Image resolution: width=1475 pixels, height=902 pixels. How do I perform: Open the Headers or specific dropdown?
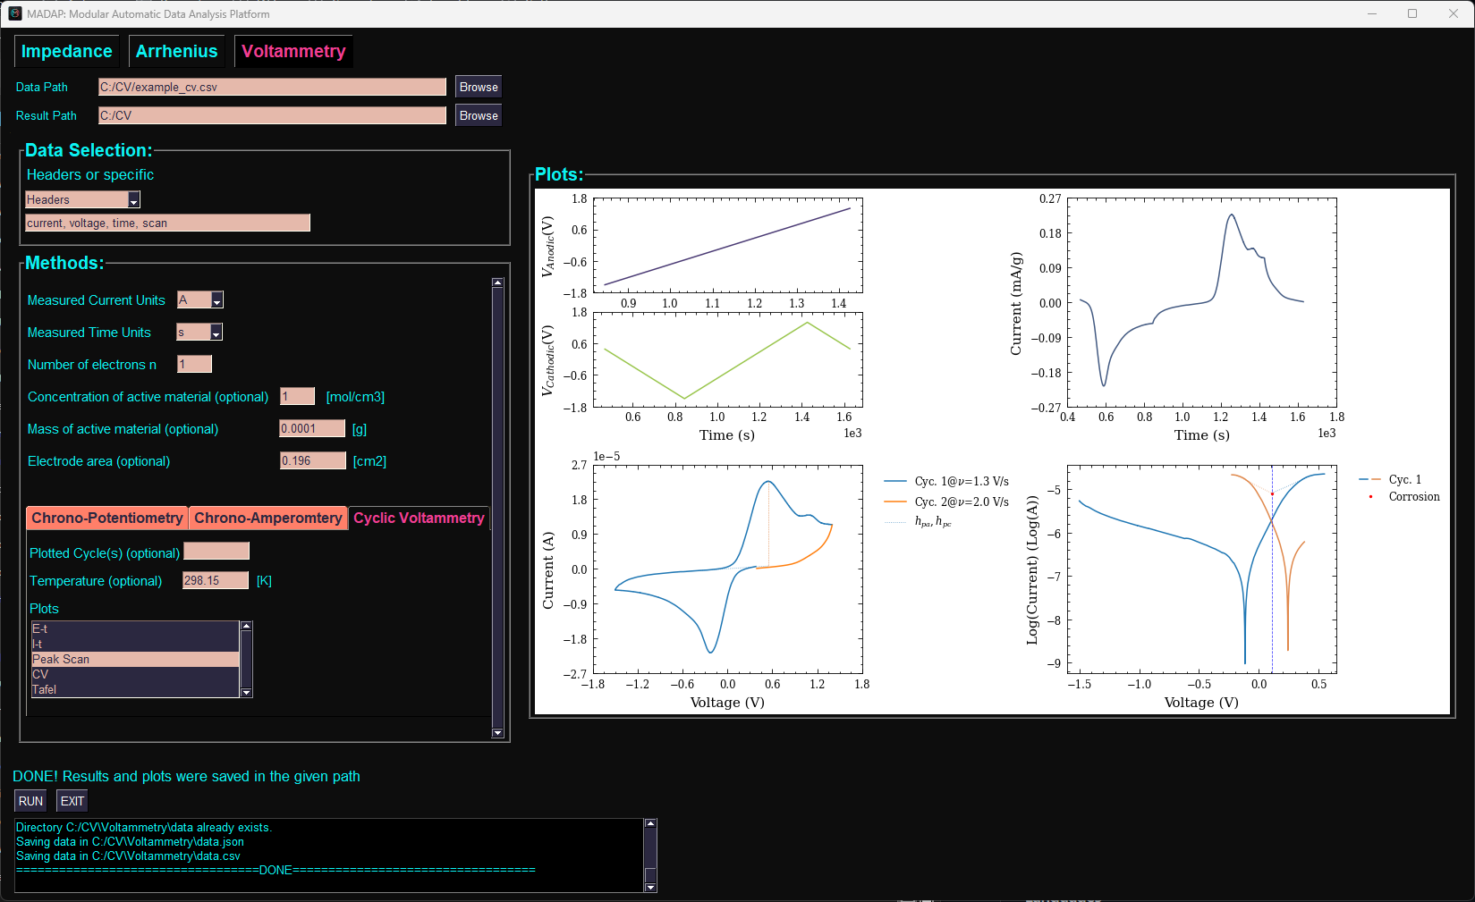point(132,198)
